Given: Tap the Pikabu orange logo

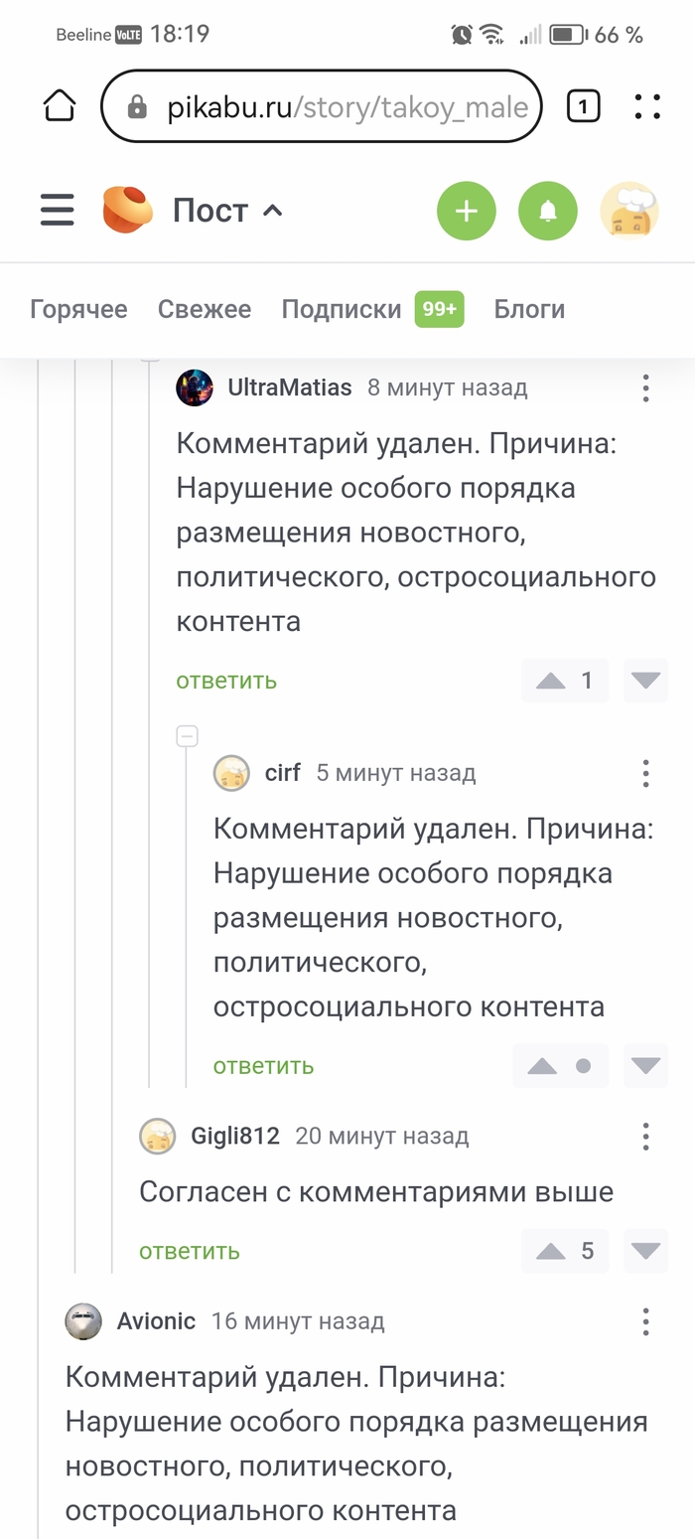Looking at the screenshot, I should pyautogui.click(x=128, y=210).
